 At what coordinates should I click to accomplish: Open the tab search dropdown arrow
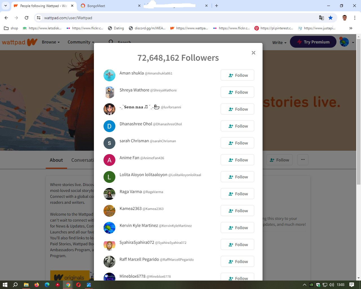(6, 6)
